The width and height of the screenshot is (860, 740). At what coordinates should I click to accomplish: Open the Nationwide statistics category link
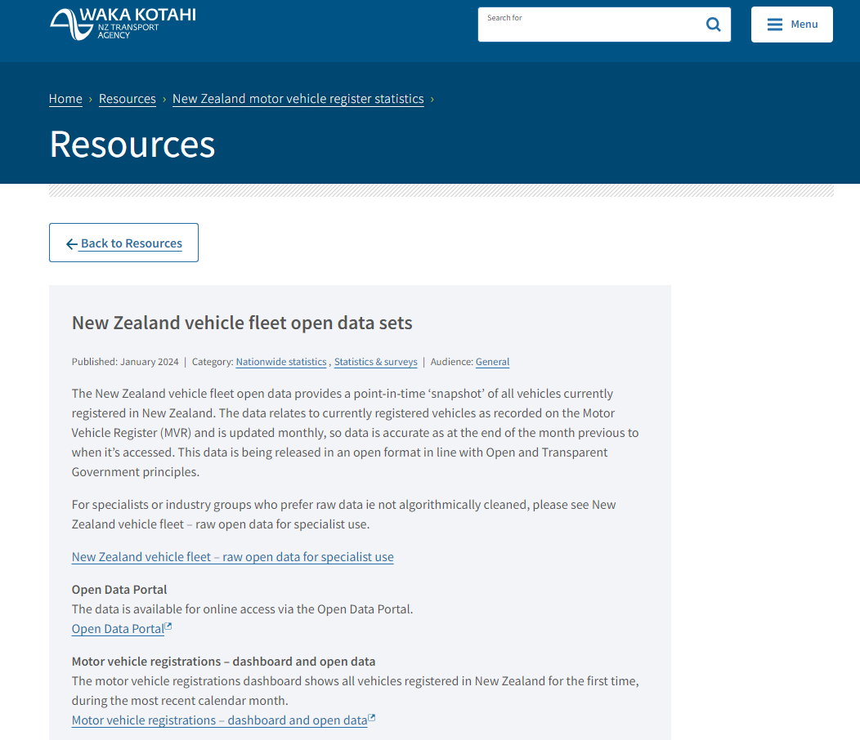pos(280,362)
